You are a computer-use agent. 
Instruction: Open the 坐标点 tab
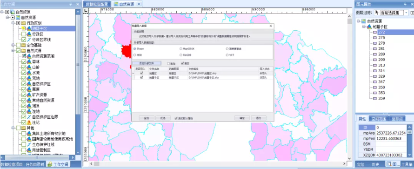pos(397,119)
